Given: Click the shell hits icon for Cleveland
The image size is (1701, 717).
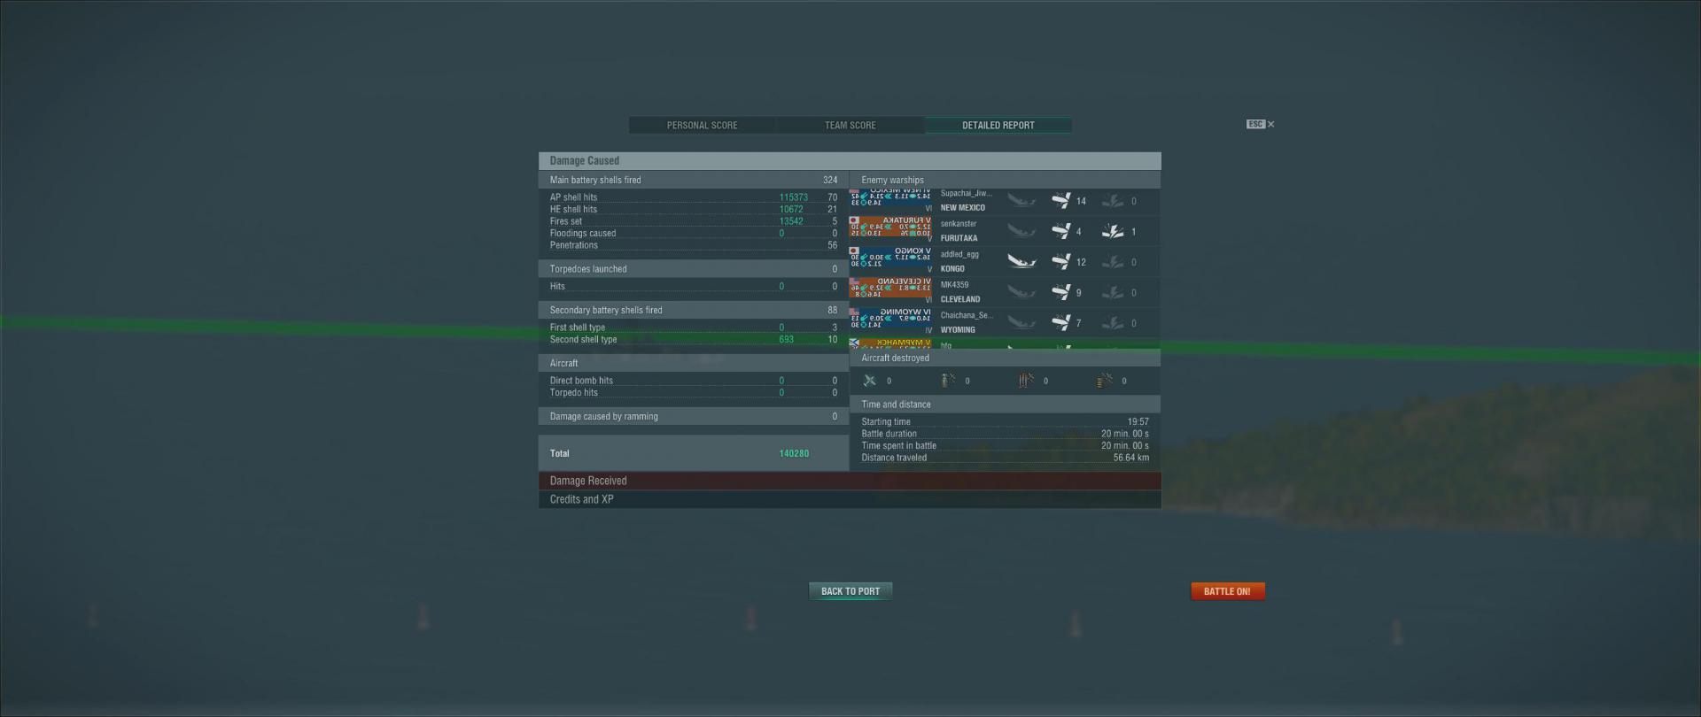Looking at the screenshot, I should 1060,292.
